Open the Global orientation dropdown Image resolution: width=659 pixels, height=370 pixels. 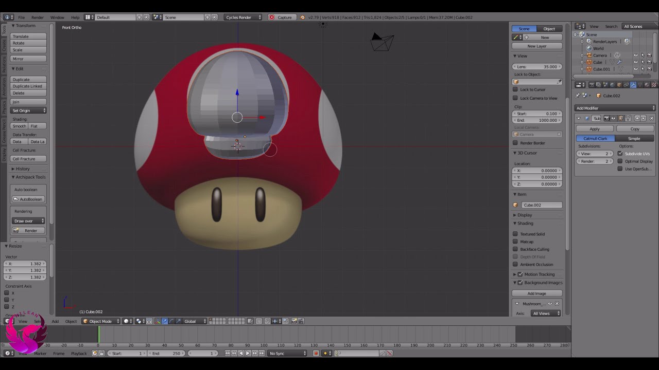click(195, 321)
